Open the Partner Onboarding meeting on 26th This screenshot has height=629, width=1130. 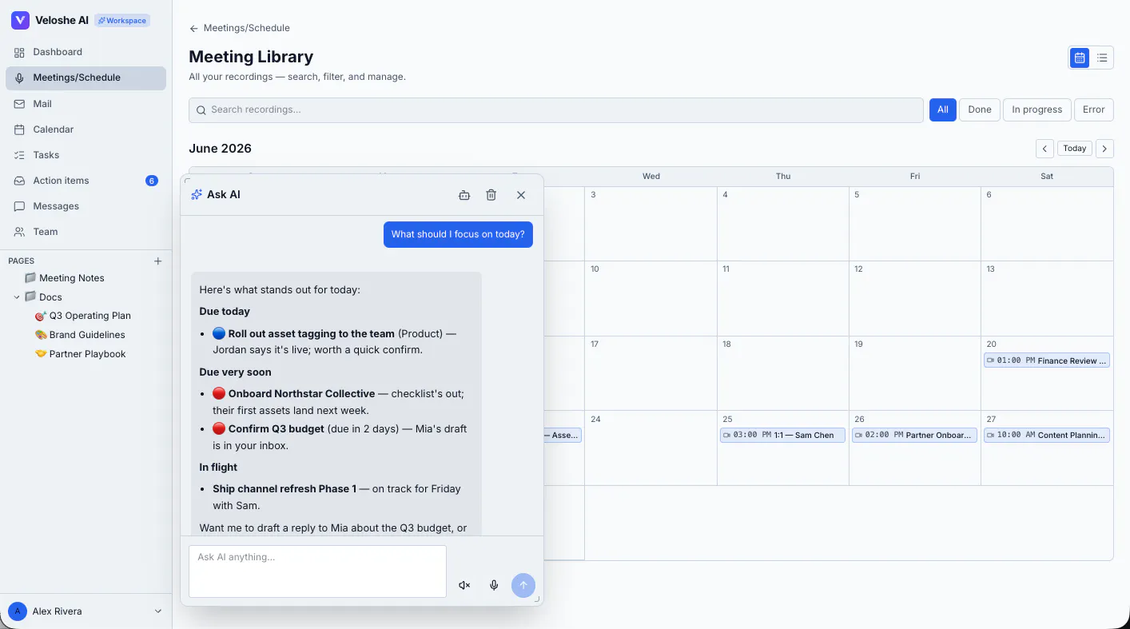click(914, 436)
